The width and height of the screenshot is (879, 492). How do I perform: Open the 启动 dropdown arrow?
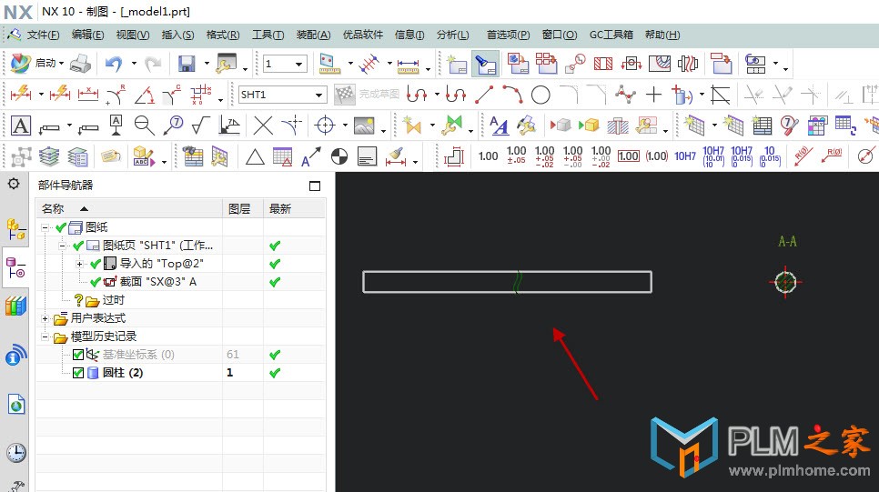click(62, 64)
